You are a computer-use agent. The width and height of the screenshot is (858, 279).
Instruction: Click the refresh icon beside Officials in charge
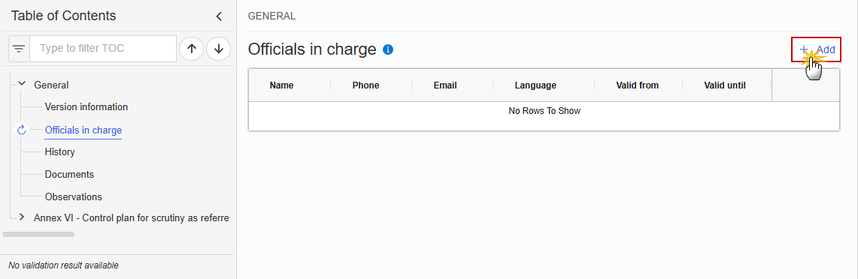pyautogui.click(x=22, y=130)
